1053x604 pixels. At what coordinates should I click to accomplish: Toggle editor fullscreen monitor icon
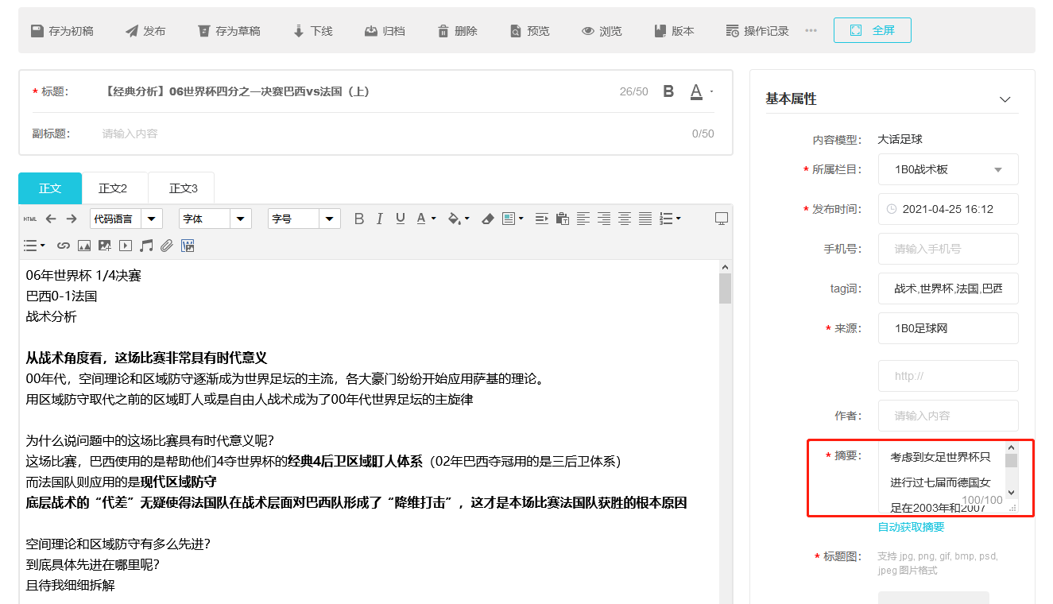tap(722, 219)
